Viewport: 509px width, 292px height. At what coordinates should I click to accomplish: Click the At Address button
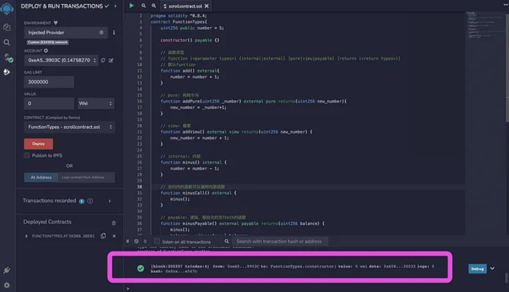tap(41, 177)
